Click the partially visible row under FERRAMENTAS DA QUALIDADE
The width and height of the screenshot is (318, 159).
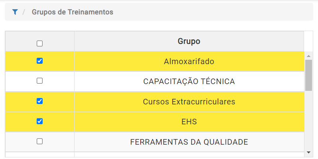[155, 155]
